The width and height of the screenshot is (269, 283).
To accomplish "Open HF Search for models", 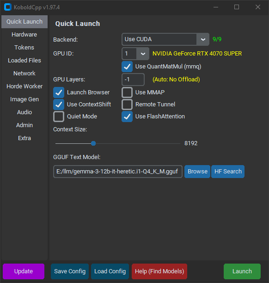I will click(228, 172).
